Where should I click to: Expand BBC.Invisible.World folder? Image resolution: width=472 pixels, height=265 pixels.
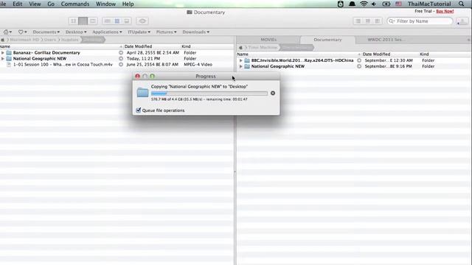[241, 60]
